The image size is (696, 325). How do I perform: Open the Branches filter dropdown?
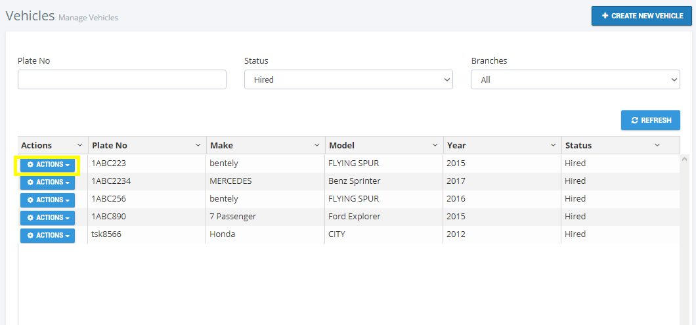pyautogui.click(x=575, y=79)
